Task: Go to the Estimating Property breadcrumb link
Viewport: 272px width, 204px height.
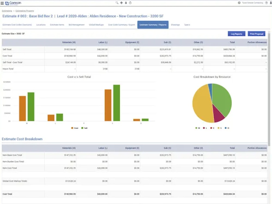Action: [25, 11]
